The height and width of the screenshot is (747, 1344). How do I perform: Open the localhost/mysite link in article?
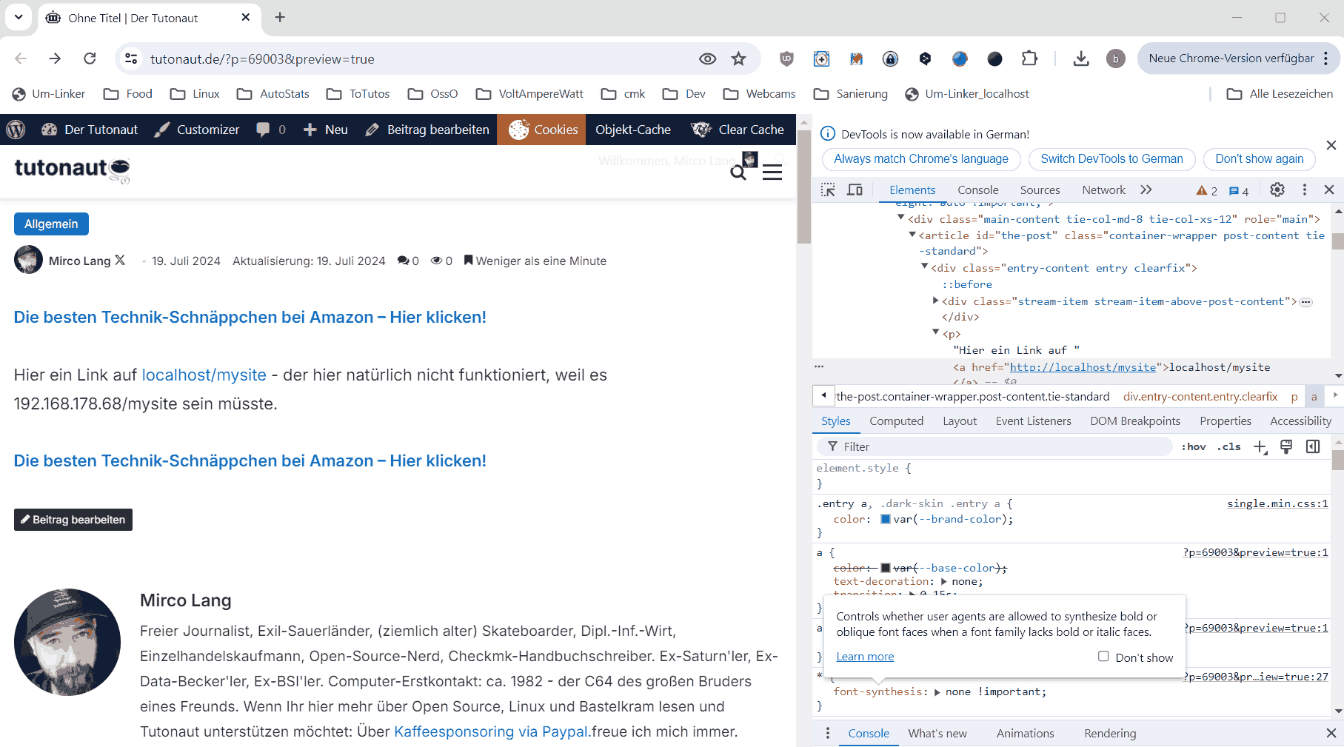[x=204, y=375]
